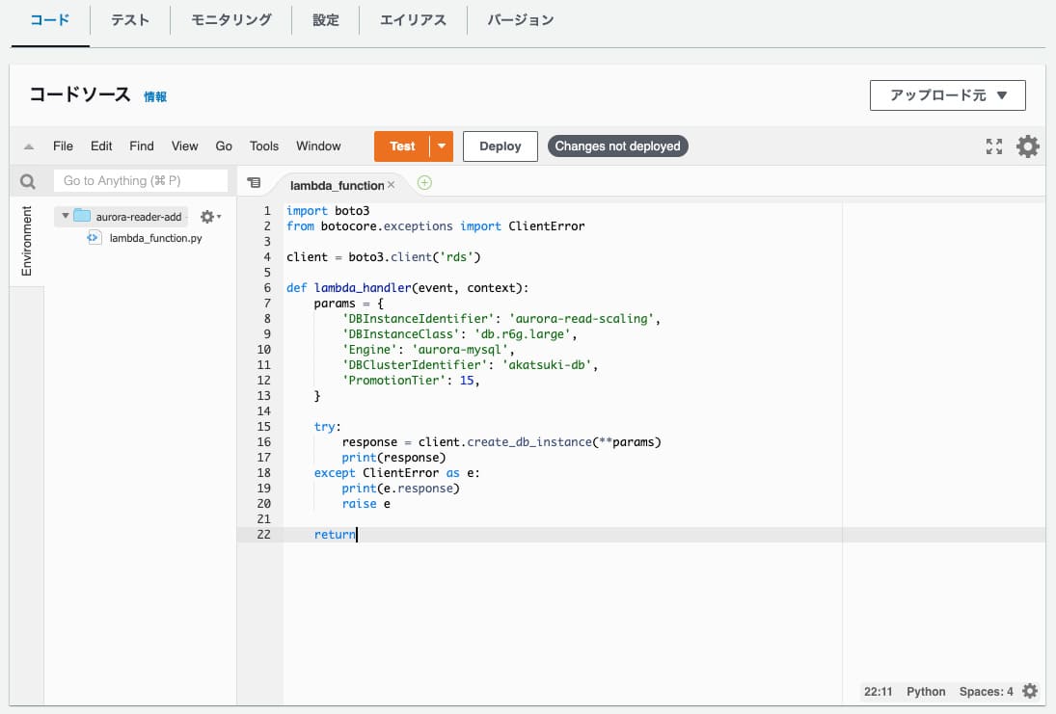Open the 情報 info link
This screenshot has height=714, width=1056.
tap(155, 96)
